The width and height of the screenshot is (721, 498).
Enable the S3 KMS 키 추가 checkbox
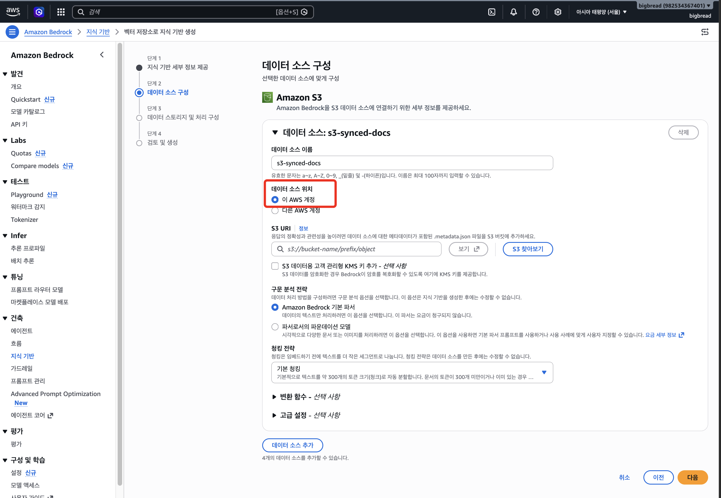275,266
